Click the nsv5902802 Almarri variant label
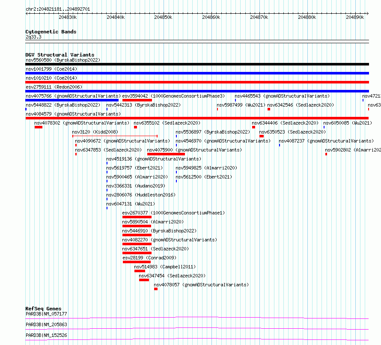381x345 pixels. pyautogui.click(x=353, y=150)
